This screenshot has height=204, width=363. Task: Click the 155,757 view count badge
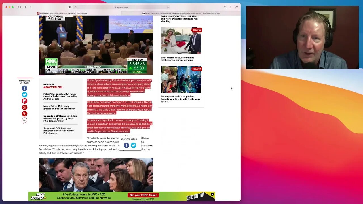197,30
